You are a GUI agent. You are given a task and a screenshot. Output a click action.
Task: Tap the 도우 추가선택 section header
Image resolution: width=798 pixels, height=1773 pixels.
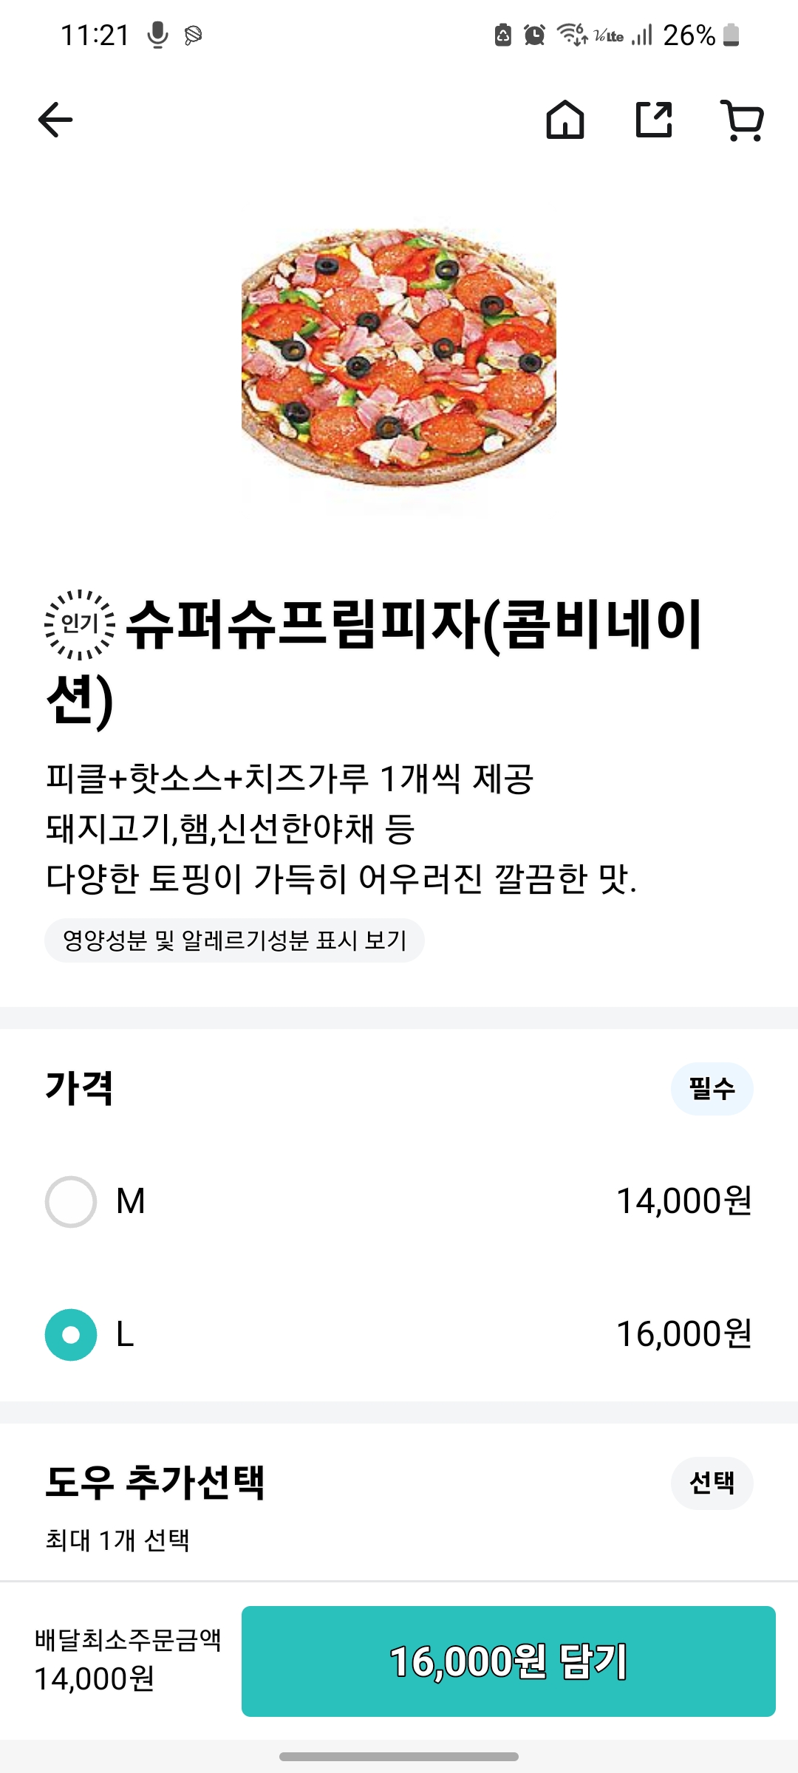(x=155, y=1482)
